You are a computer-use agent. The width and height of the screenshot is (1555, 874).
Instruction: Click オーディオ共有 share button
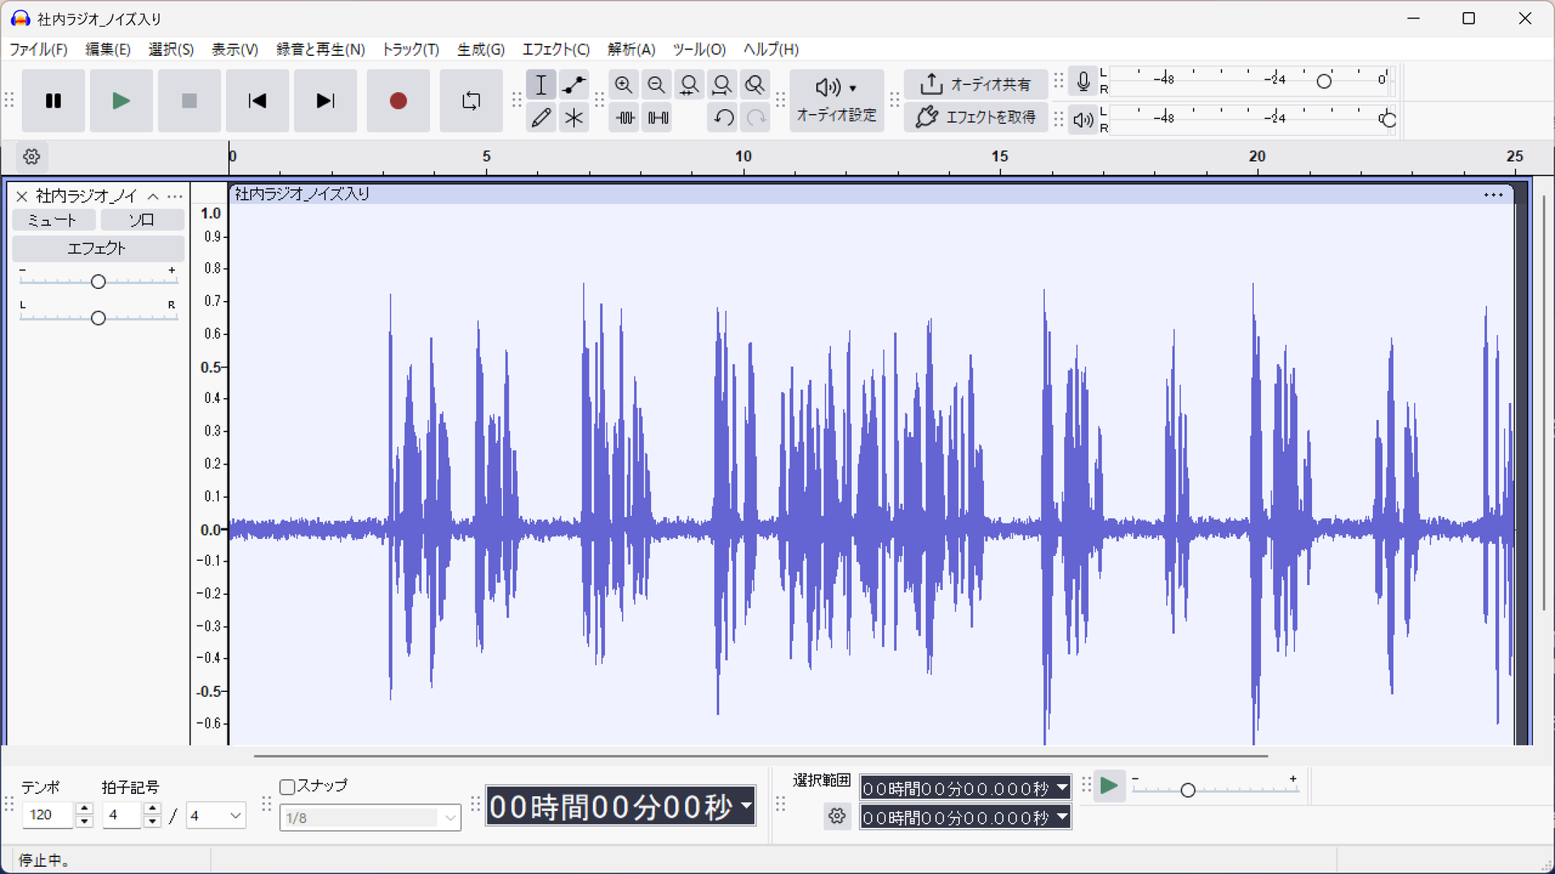coord(976,84)
